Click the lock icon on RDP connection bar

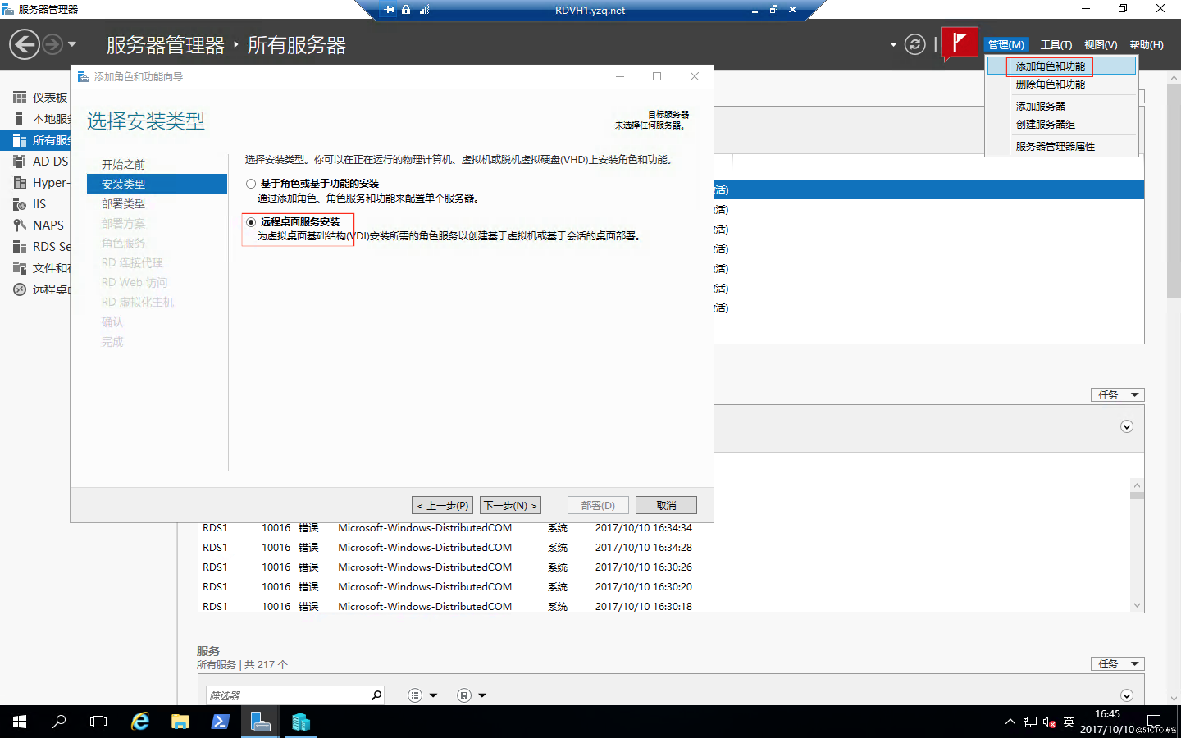pyautogui.click(x=406, y=9)
